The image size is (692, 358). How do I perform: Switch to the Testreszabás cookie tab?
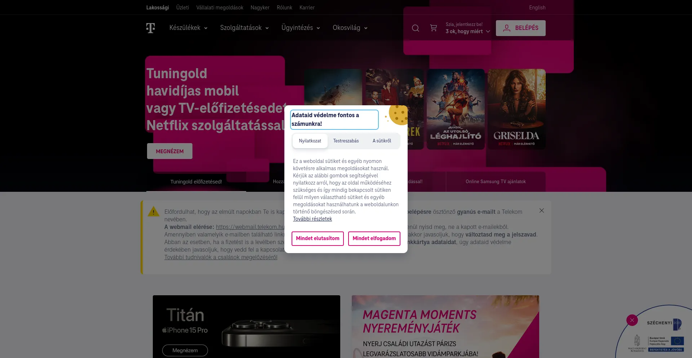tap(346, 141)
